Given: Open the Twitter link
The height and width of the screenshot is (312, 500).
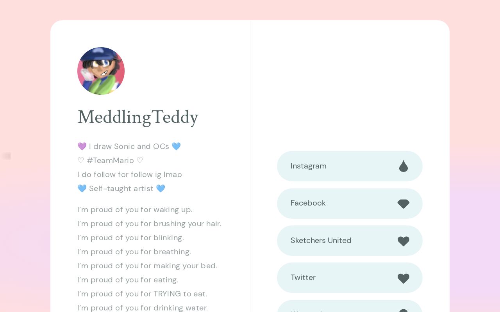Looking at the screenshot, I should coord(350,278).
